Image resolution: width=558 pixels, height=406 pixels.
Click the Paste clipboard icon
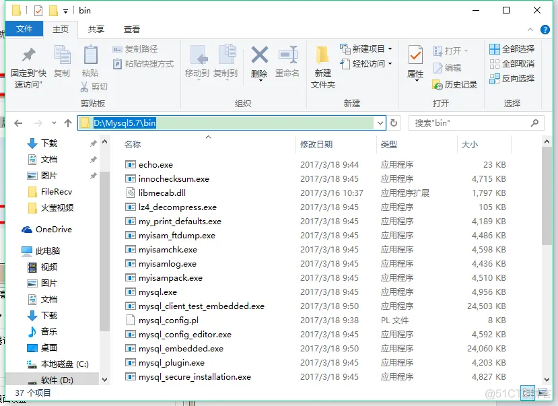coord(90,55)
